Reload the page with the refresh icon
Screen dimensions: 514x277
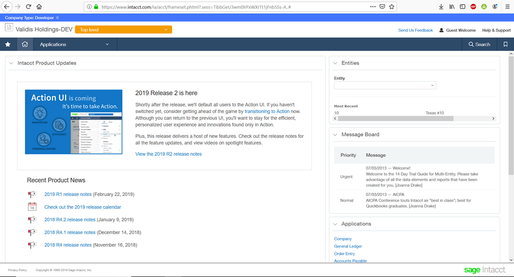29,7
